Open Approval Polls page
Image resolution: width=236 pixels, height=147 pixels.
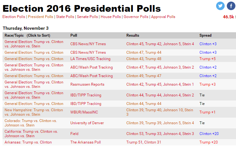pos(163,17)
